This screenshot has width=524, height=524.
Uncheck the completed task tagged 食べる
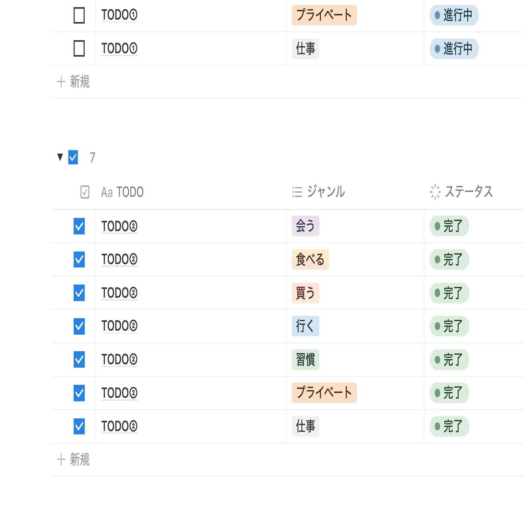tap(79, 260)
